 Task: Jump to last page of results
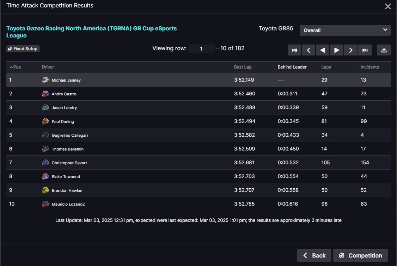[365, 50]
